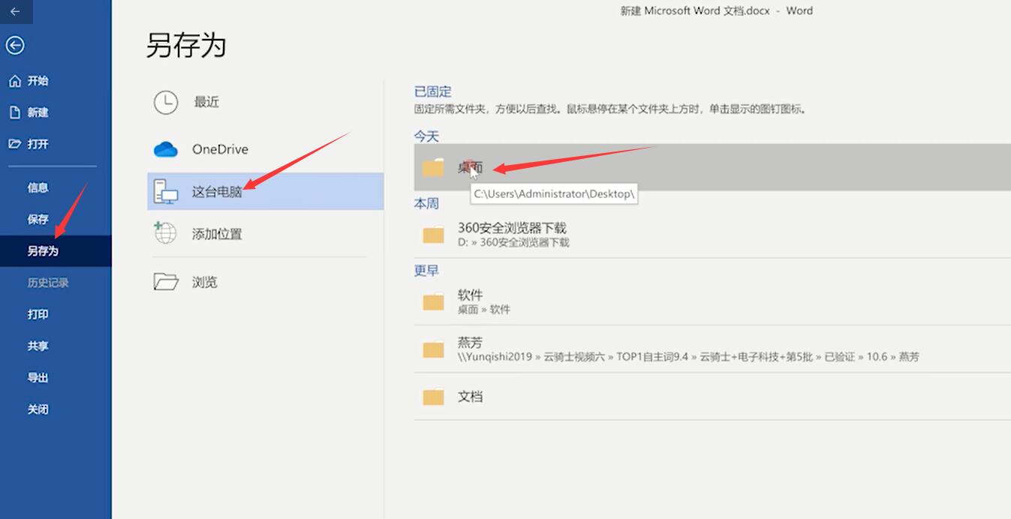The height and width of the screenshot is (519, 1011).
Task: Click the path 桌面 » 软件
Action: point(484,309)
